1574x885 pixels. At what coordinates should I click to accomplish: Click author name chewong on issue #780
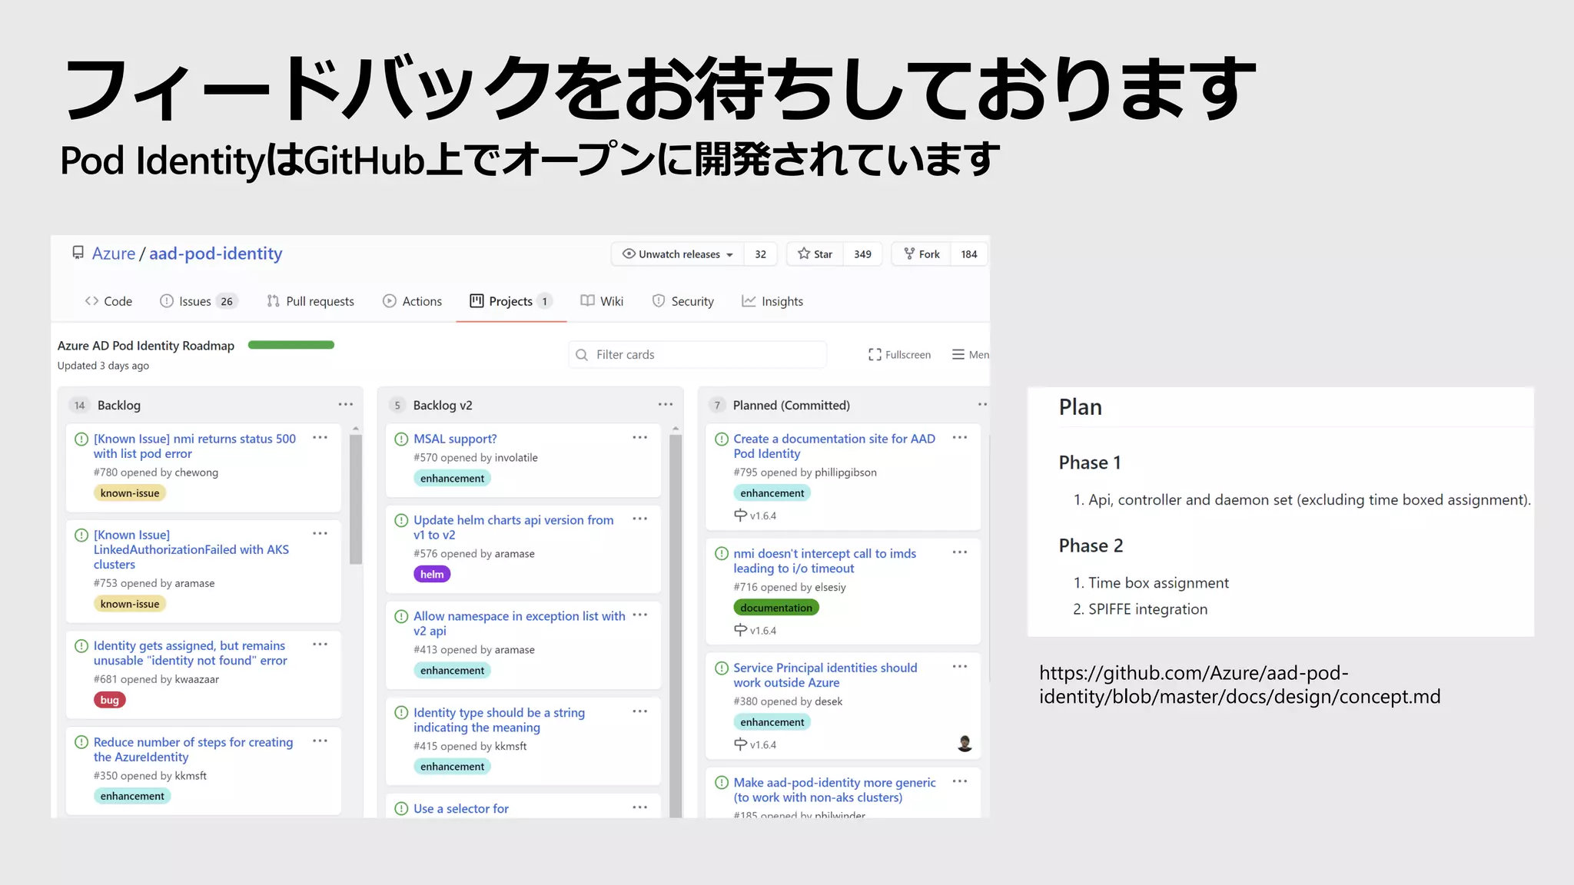coord(197,472)
